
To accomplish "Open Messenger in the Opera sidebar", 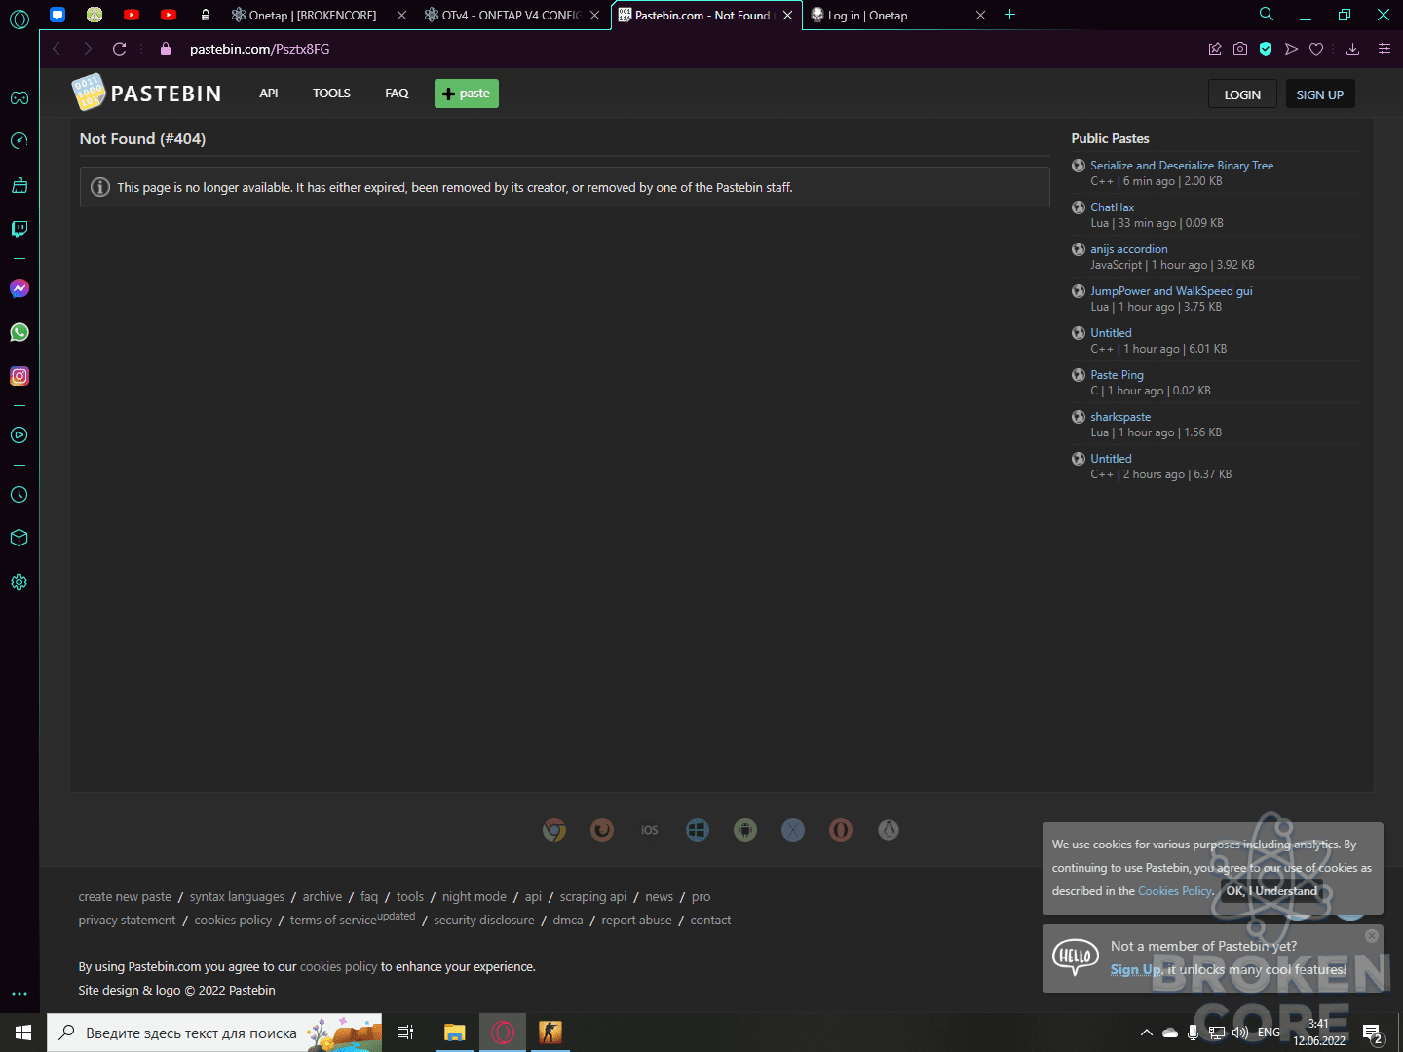I will tap(19, 288).
